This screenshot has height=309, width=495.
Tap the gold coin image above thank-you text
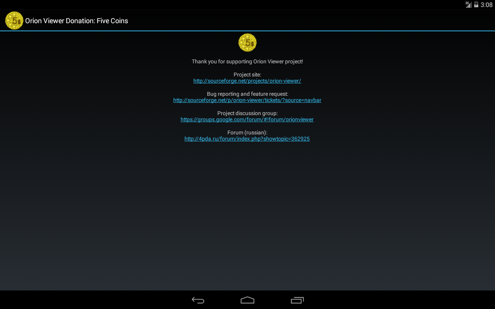pyautogui.click(x=247, y=42)
